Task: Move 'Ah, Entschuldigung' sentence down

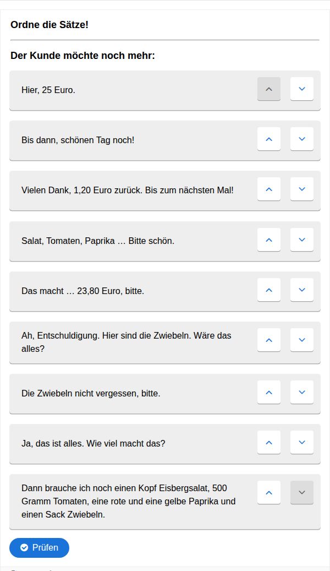Action: click(302, 340)
